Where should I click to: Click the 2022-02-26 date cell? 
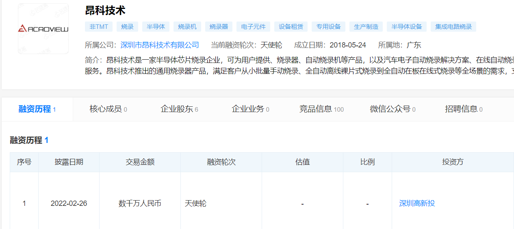69,203
